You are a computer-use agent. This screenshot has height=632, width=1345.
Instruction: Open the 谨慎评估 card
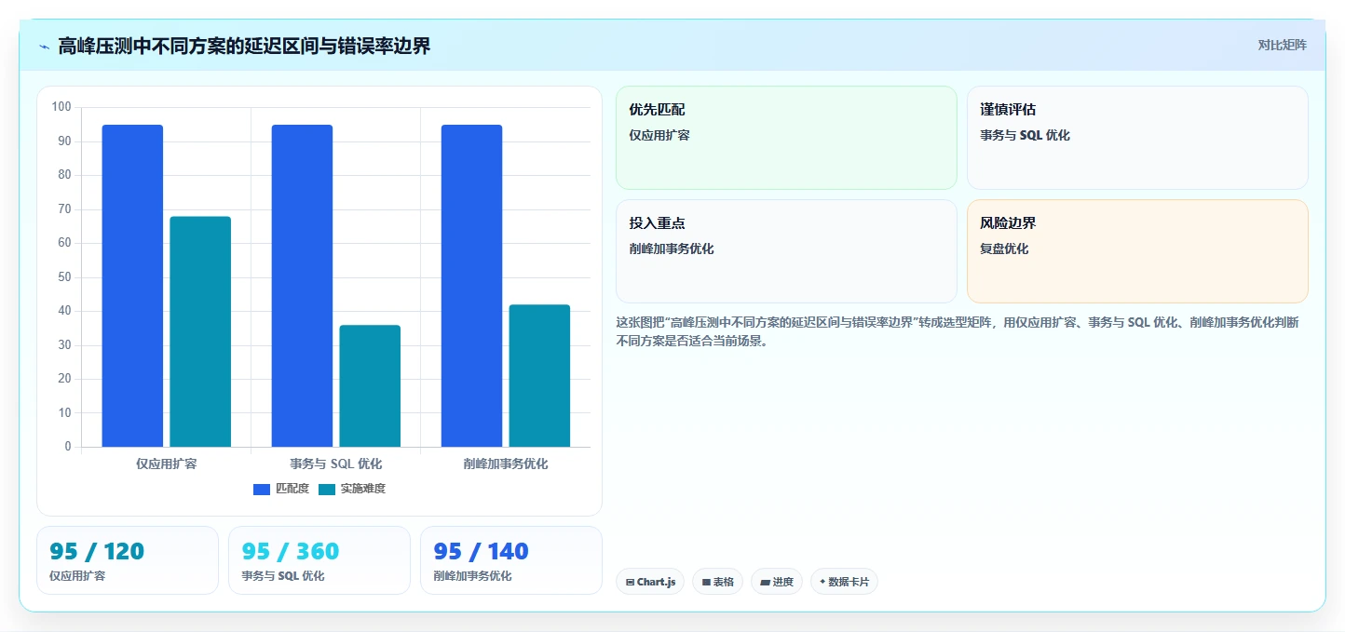(x=1137, y=138)
